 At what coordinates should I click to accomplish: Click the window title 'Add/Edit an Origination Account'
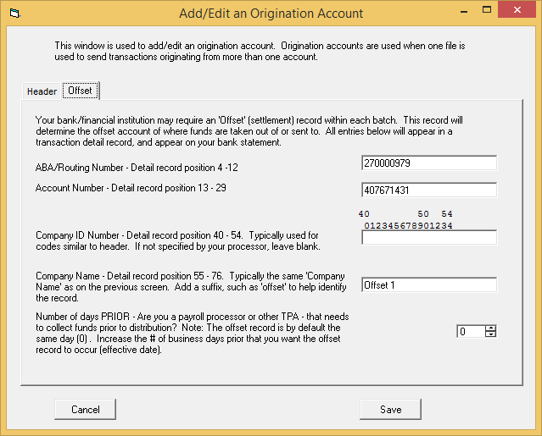tap(271, 14)
